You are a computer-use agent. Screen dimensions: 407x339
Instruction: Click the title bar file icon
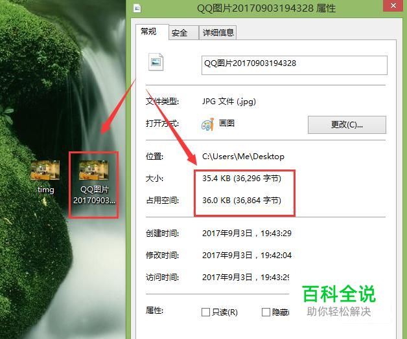point(137,8)
